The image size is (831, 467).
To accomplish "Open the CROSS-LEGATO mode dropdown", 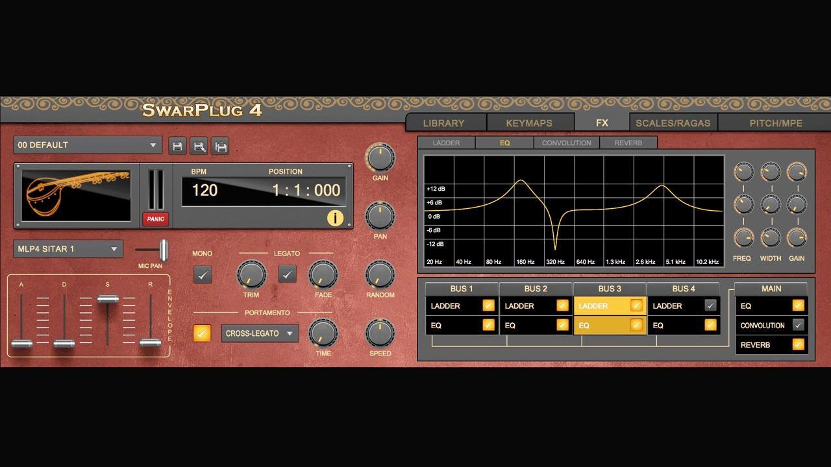I will [260, 333].
